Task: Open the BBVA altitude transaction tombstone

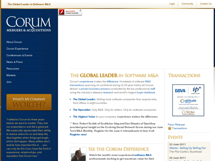Action: [188, 100]
